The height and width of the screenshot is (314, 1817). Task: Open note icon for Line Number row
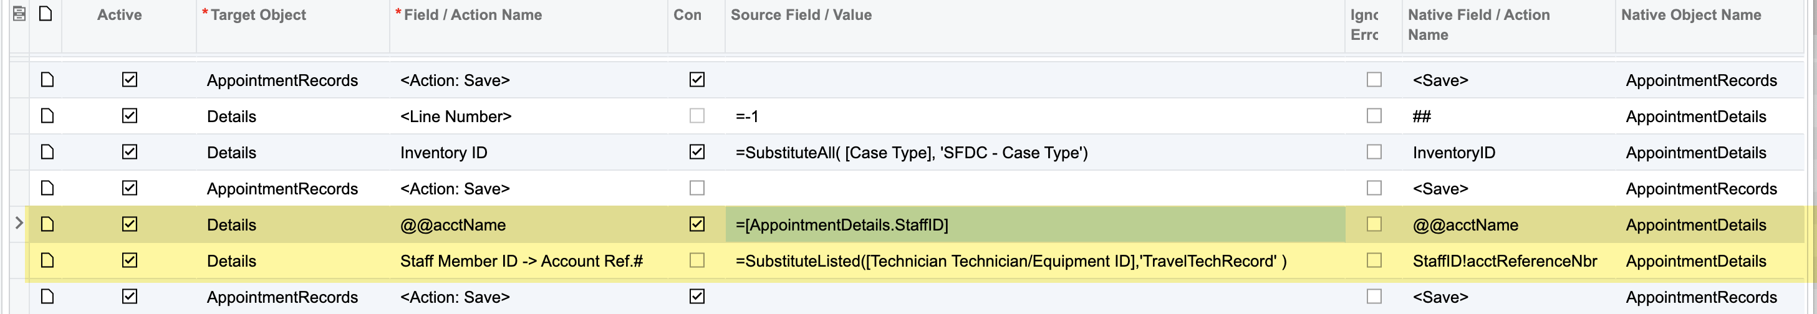click(47, 115)
